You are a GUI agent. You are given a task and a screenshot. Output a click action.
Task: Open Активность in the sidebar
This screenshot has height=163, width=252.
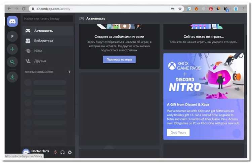[x=48, y=31]
